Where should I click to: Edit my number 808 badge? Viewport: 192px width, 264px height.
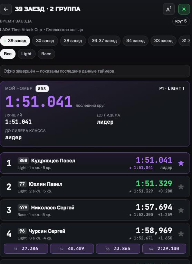point(42,88)
